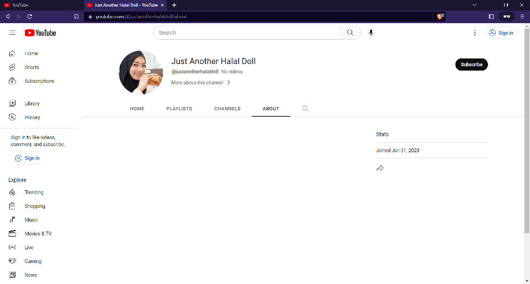This screenshot has width=530, height=284.
Task: Click the @justanotherhalaldoll handle
Action: [x=195, y=72]
